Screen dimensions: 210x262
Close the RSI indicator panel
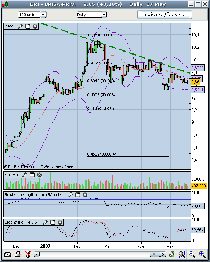[85, 195]
